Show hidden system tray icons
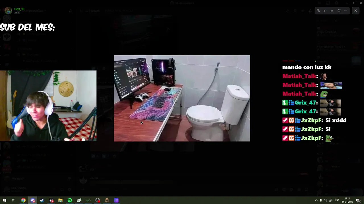This screenshot has width=364, height=204. 316,200
